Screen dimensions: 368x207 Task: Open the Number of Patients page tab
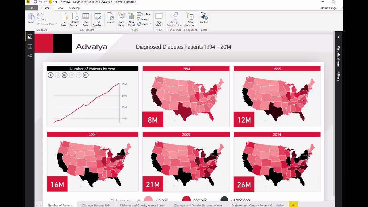click(x=60, y=205)
